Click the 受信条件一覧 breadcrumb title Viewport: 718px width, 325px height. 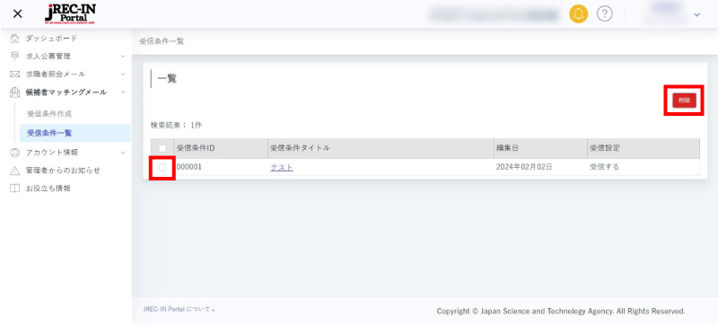pyautogui.click(x=162, y=41)
